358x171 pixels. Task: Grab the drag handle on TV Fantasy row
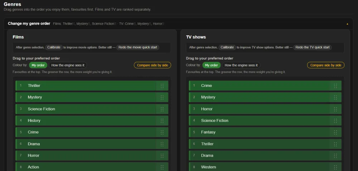[x=335, y=132]
